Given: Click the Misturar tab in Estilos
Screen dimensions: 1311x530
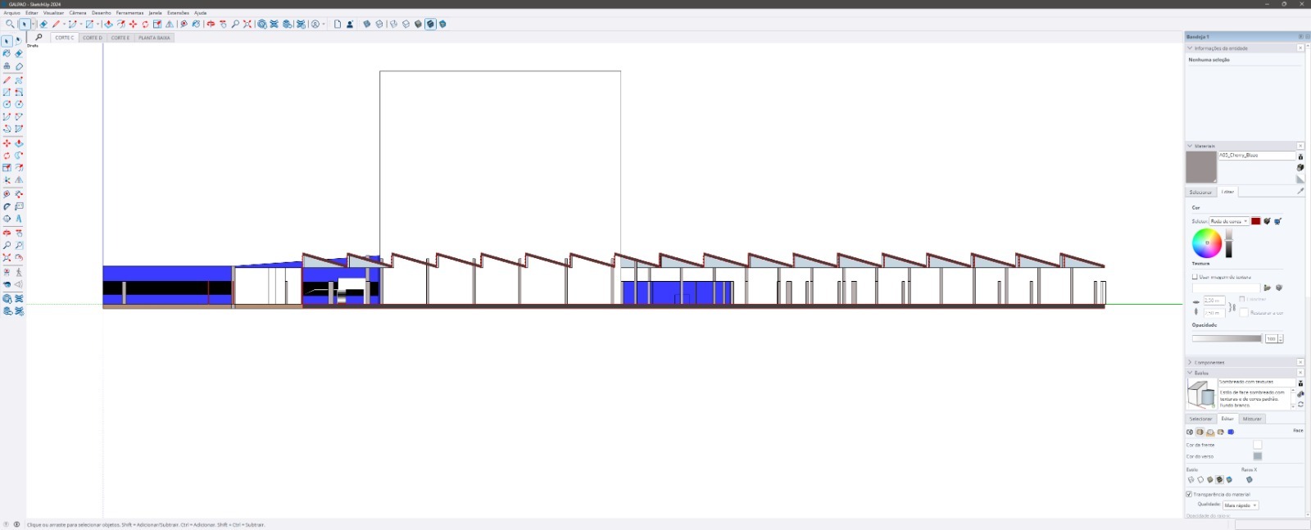Looking at the screenshot, I should pyautogui.click(x=1252, y=419).
